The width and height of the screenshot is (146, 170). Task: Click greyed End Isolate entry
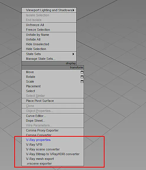click(49, 20)
